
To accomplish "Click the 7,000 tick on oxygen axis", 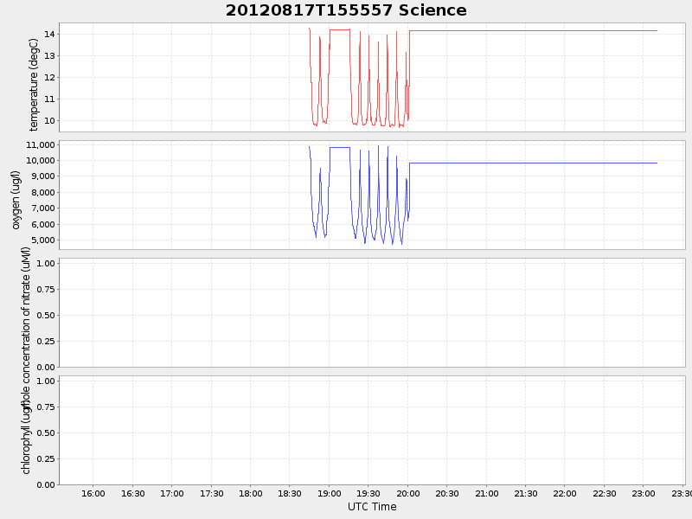I will pyautogui.click(x=42, y=208).
